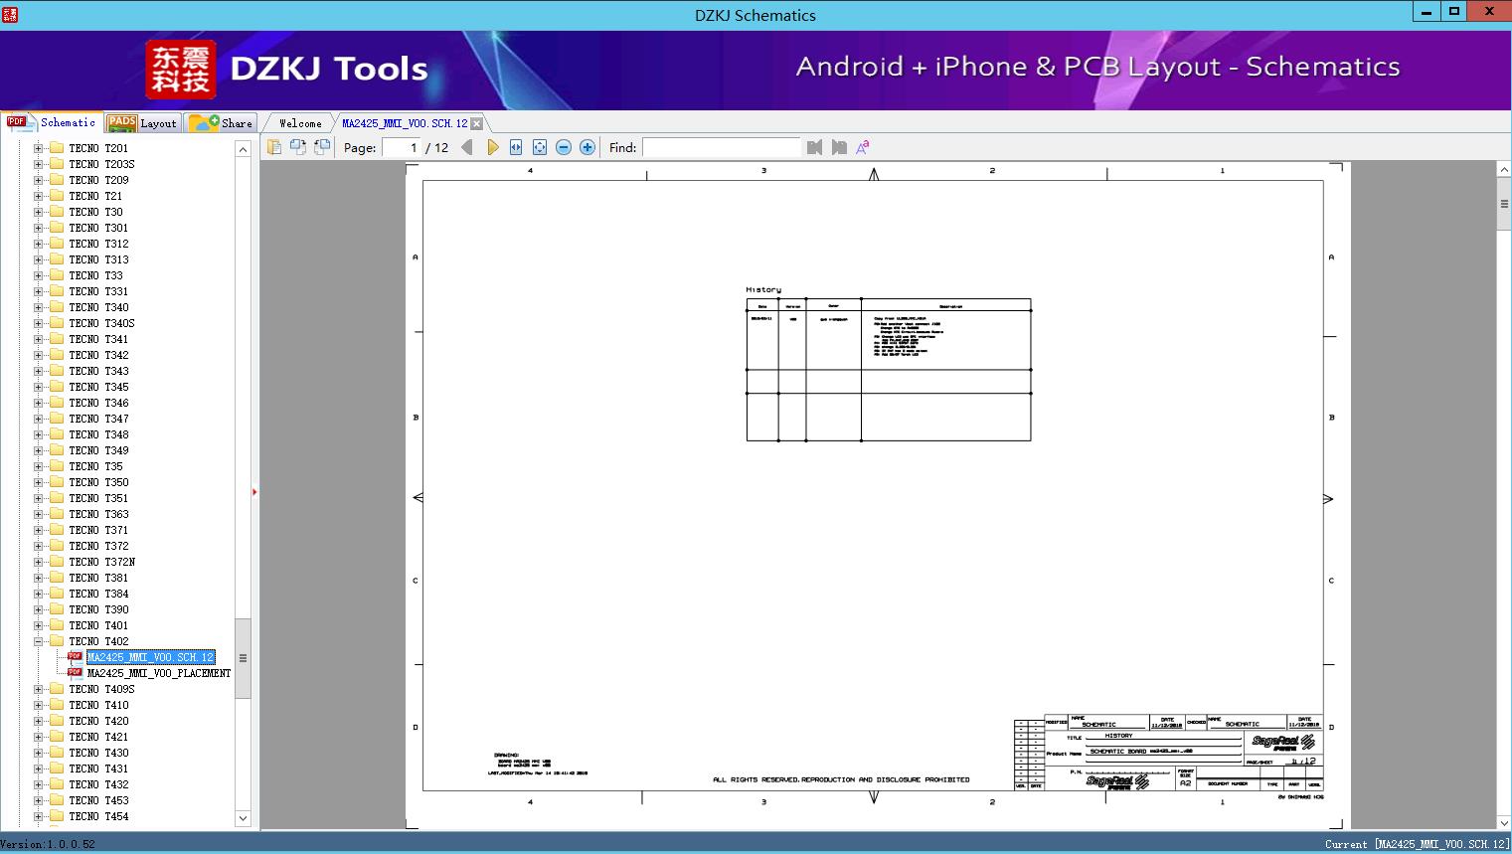Click the app icon in title bar
Image resolution: width=1512 pixels, height=854 pixels.
click(x=10, y=14)
